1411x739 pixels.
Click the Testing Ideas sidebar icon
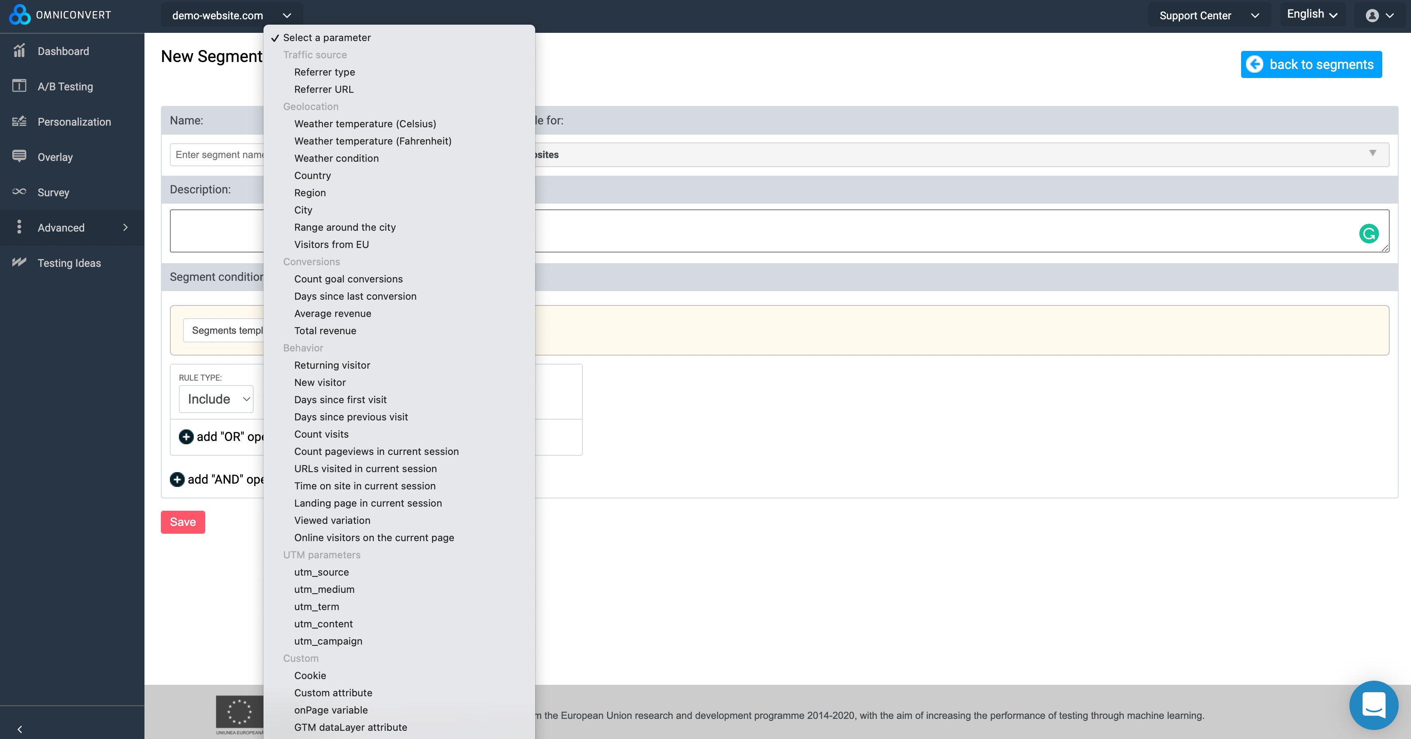pos(19,262)
